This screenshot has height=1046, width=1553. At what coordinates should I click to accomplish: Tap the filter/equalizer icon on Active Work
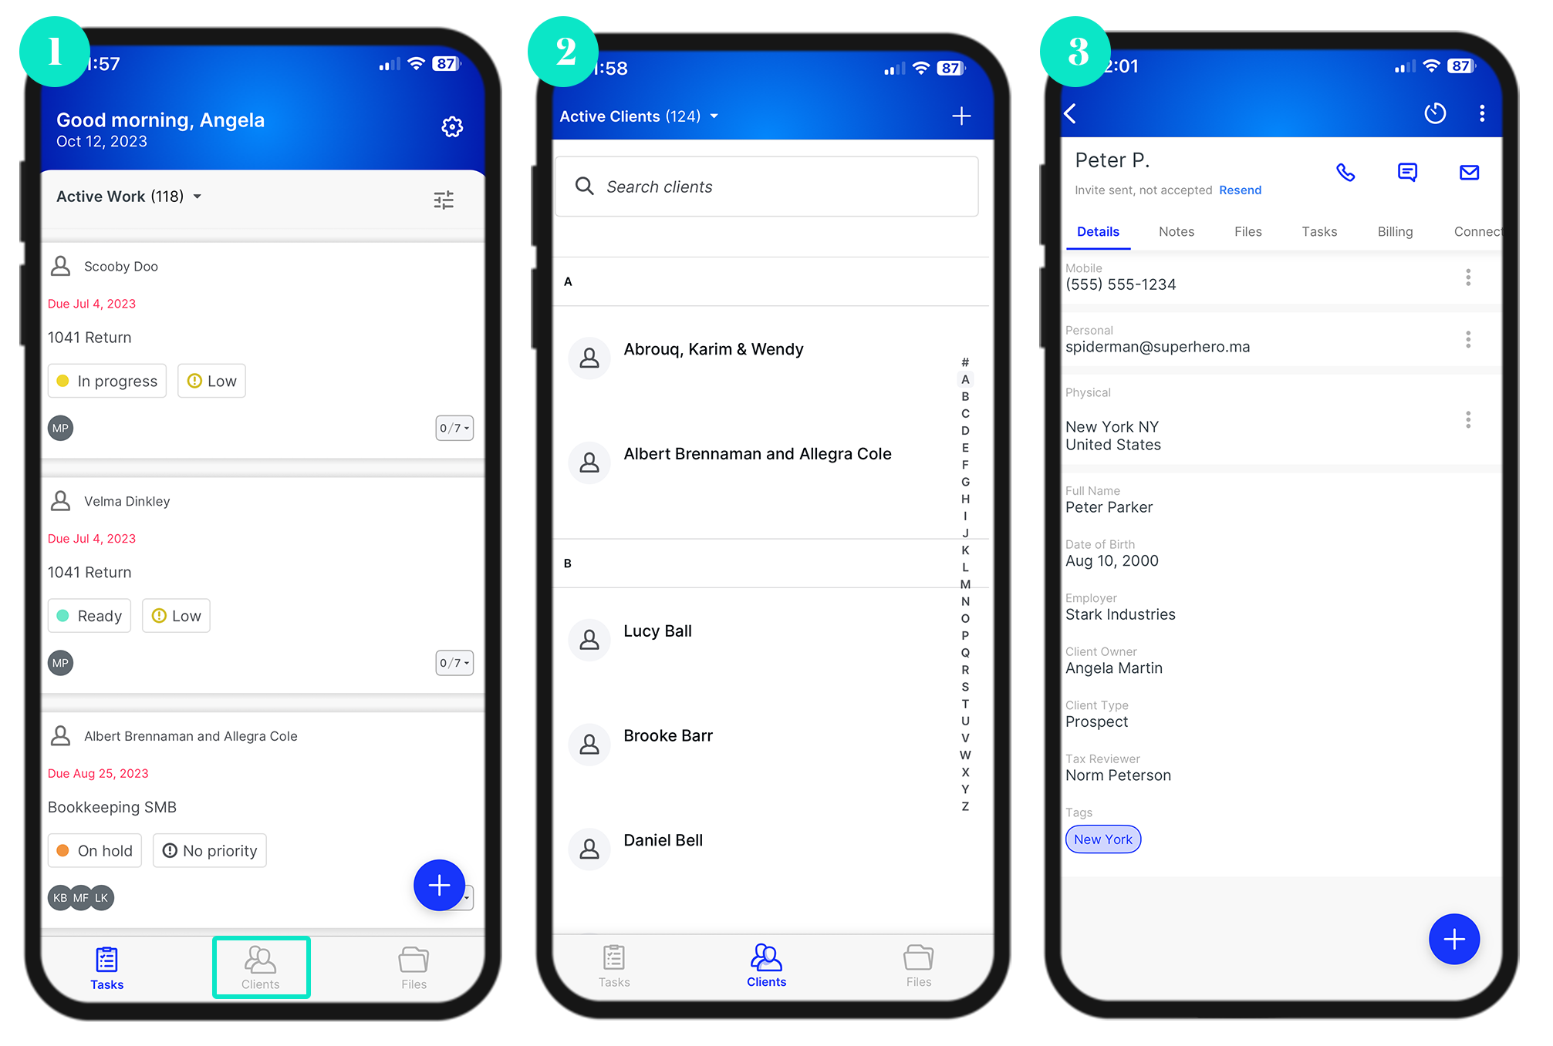(x=444, y=198)
